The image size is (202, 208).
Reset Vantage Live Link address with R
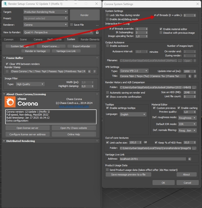click(x=190, y=159)
